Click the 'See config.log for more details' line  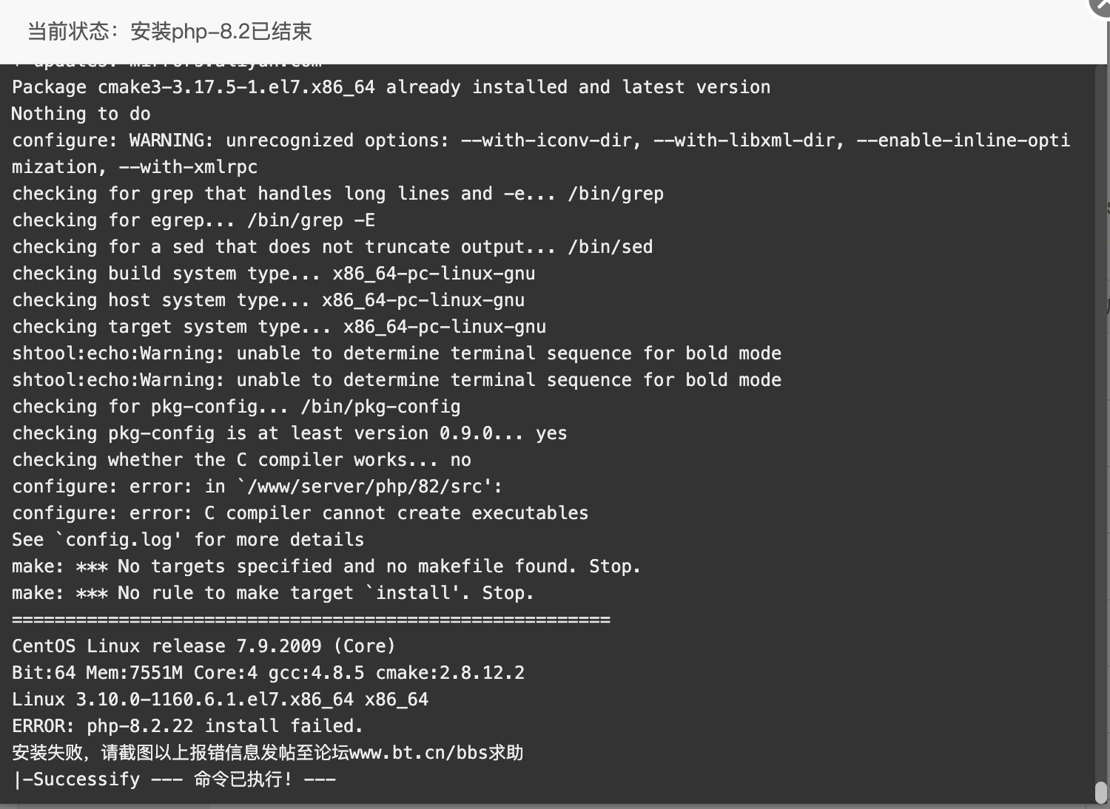point(188,540)
